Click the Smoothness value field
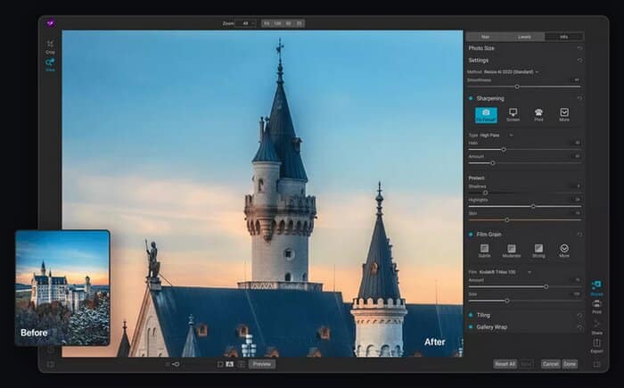This screenshot has width=624, height=388. pyautogui.click(x=577, y=80)
